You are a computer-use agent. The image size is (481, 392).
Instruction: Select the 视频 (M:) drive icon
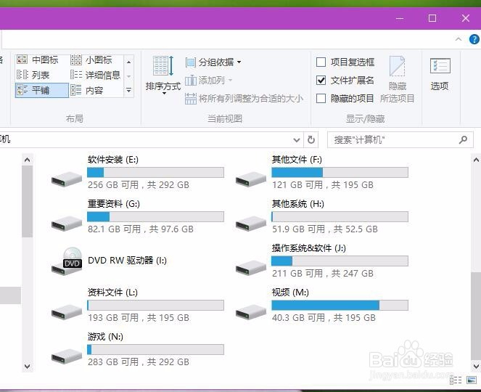pyautogui.click(x=251, y=312)
